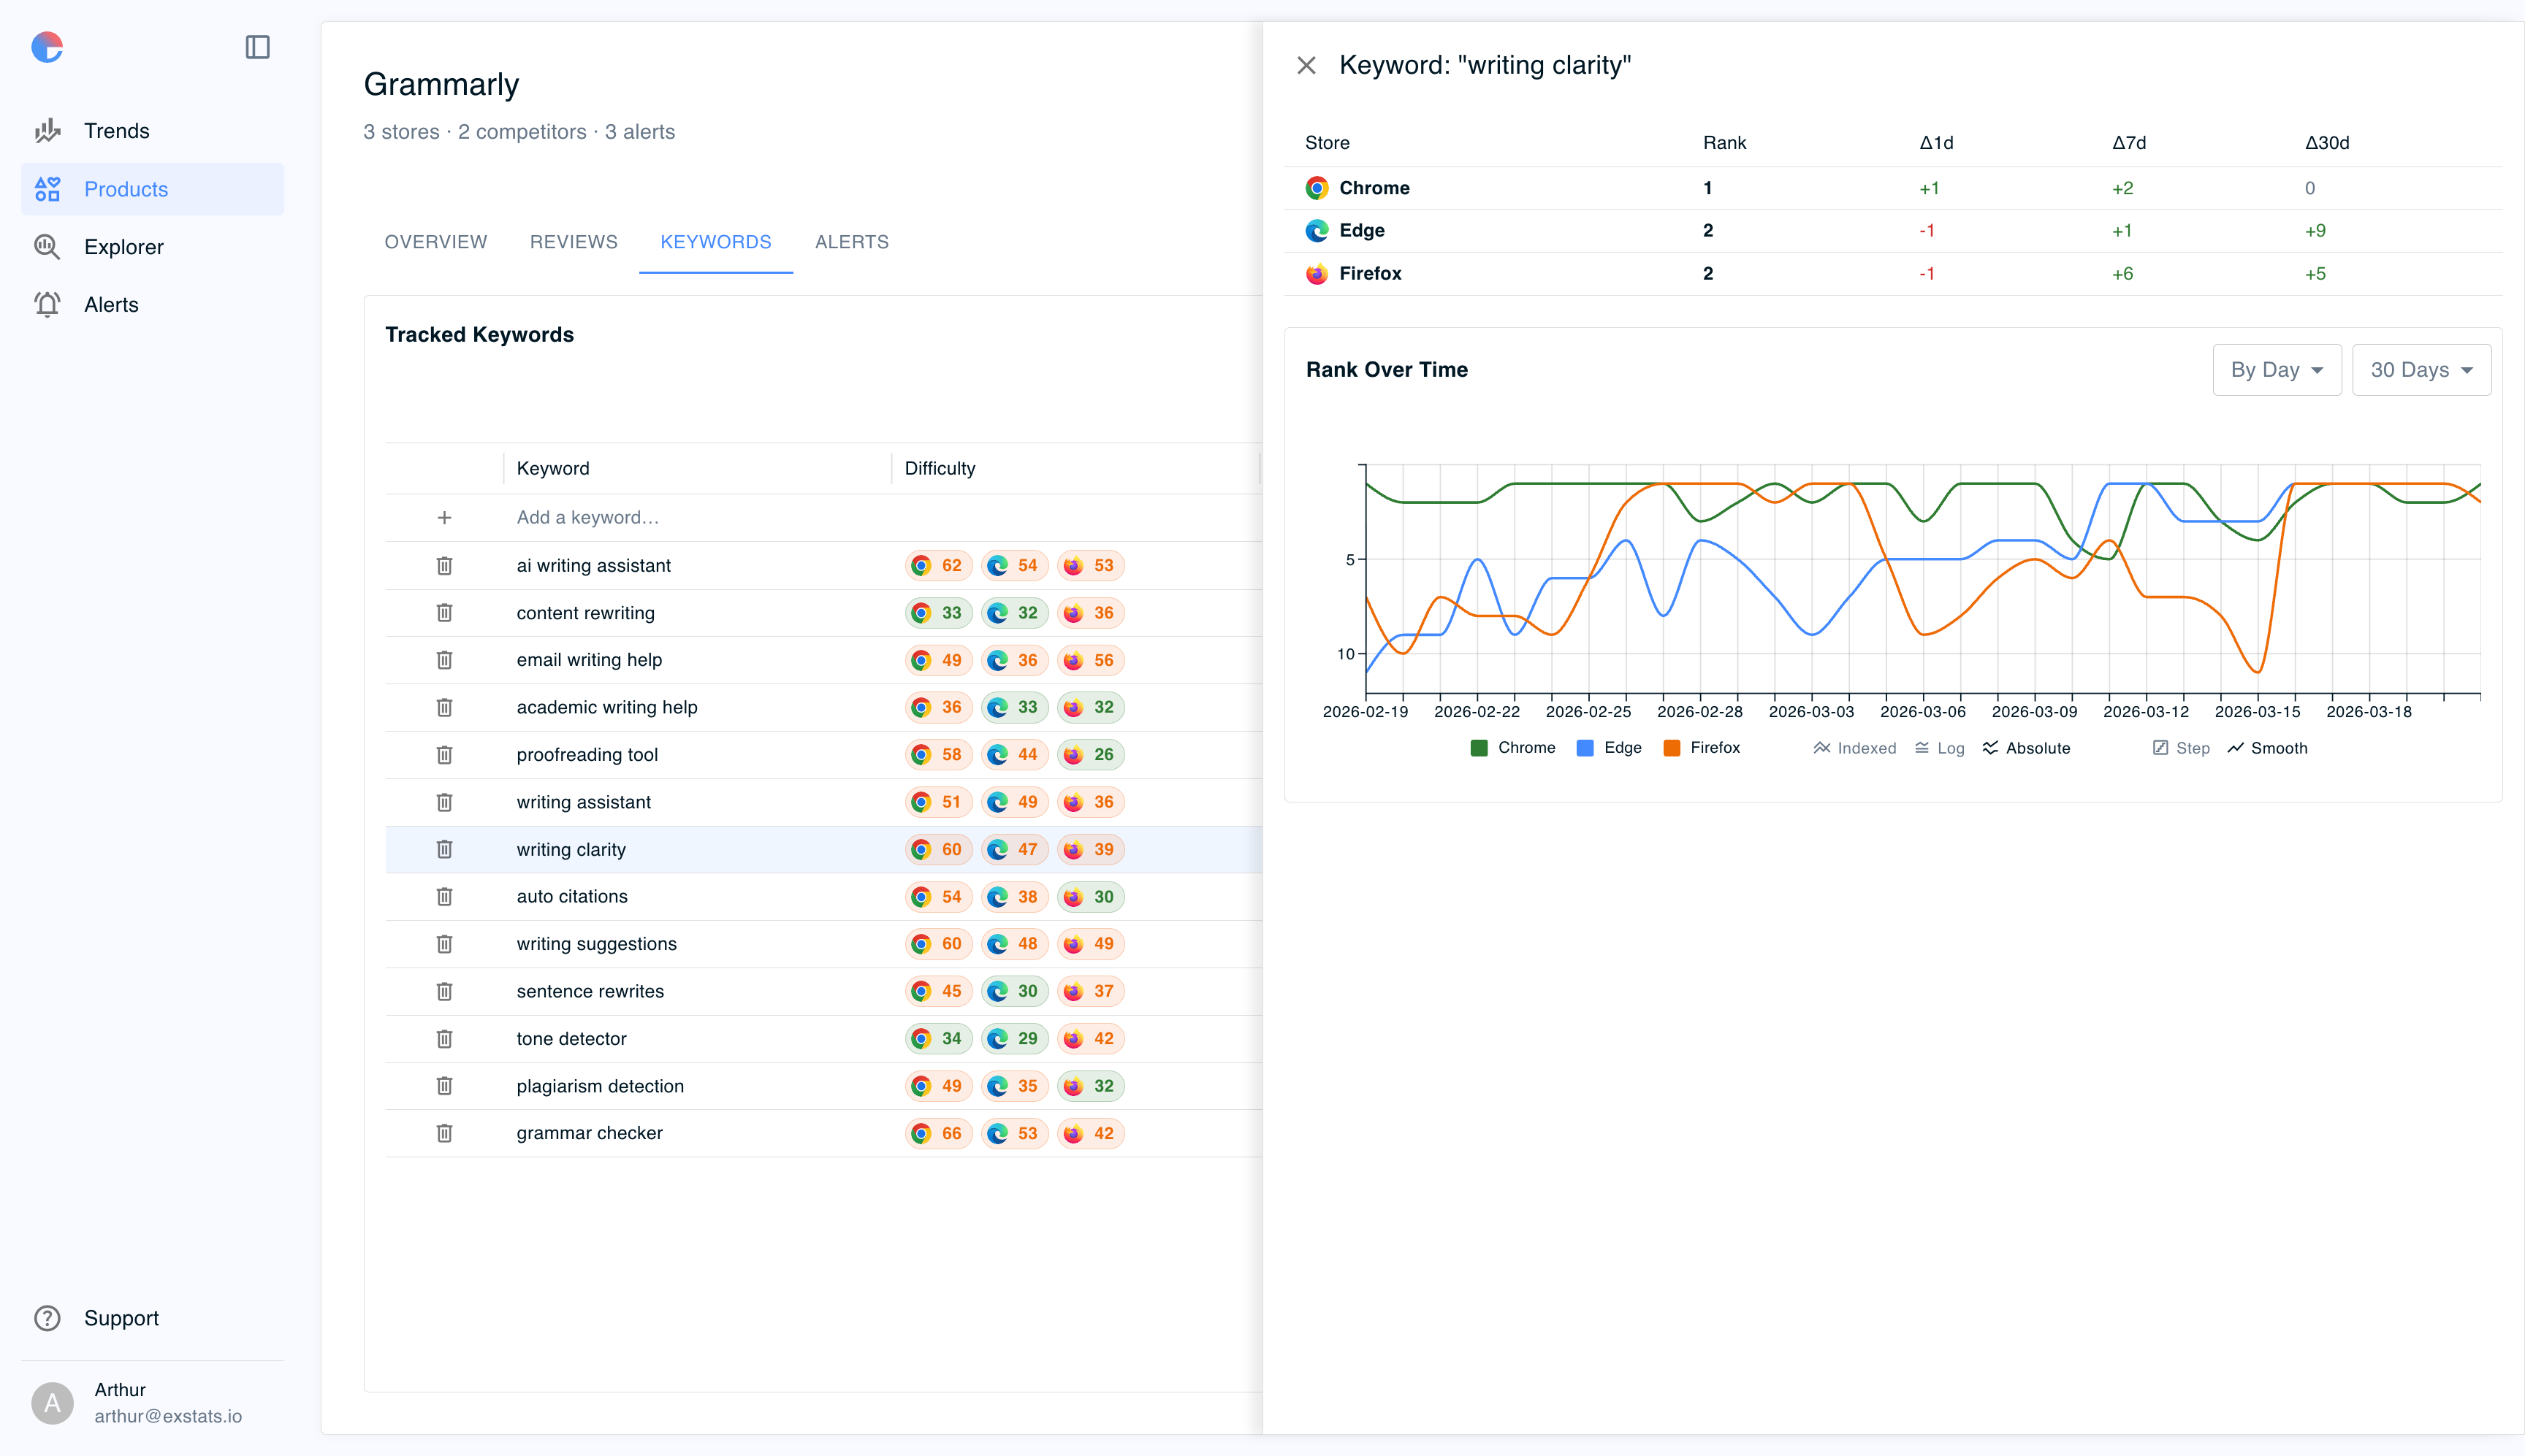Close the keyword detail panel
Screen dimensions: 2525x1456
click(x=1306, y=66)
